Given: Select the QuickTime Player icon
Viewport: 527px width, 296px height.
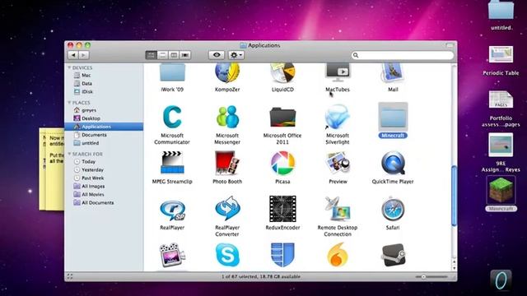Looking at the screenshot, I should click(393, 163).
